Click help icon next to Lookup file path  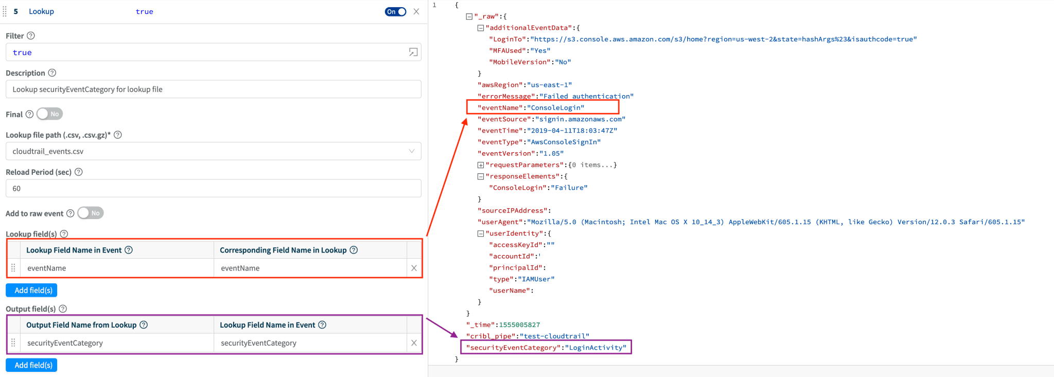click(118, 135)
